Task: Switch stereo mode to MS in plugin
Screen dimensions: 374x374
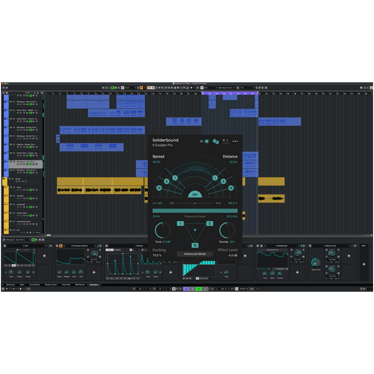Action: pos(160,203)
